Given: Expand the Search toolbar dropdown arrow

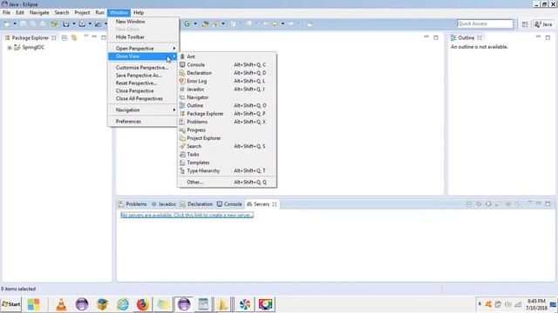Looking at the screenshot, I should click(223, 23).
